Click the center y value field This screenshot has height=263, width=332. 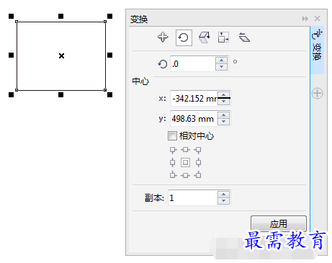pos(194,118)
